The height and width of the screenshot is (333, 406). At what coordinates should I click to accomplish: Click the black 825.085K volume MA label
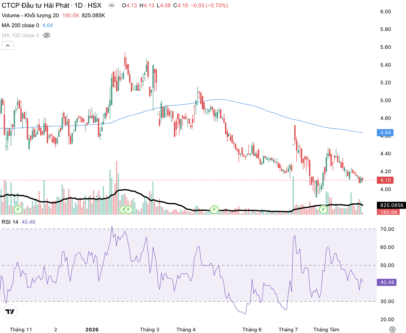[x=391, y=205]
